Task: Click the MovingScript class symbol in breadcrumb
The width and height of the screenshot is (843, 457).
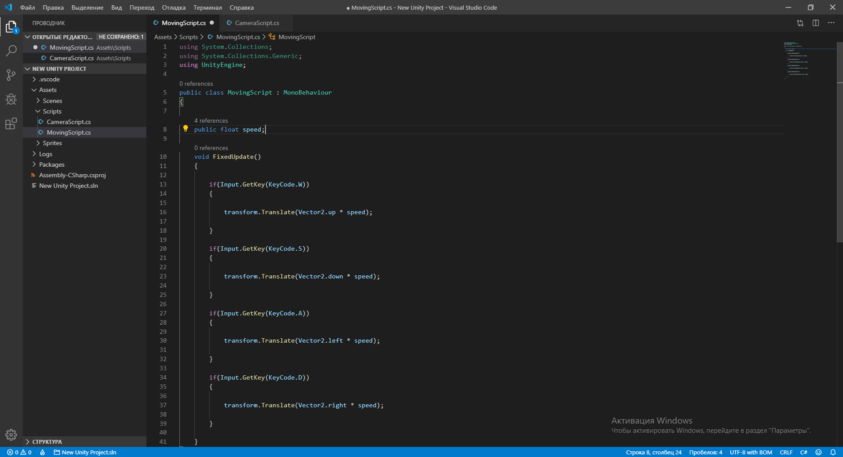Action: 292,37
